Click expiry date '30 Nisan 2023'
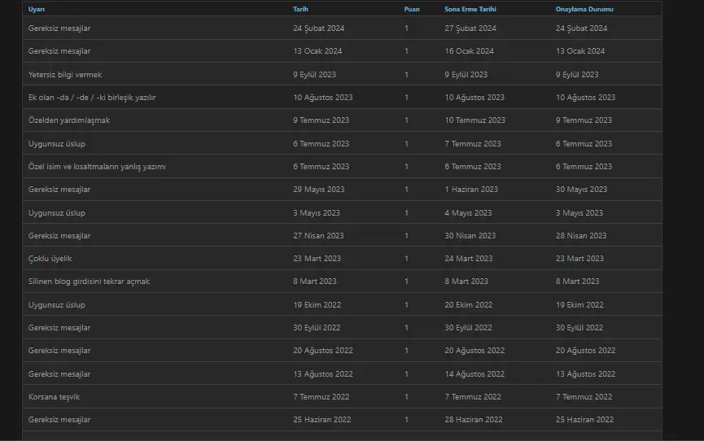This screenshot has height=441, width=704. [470, 236]
